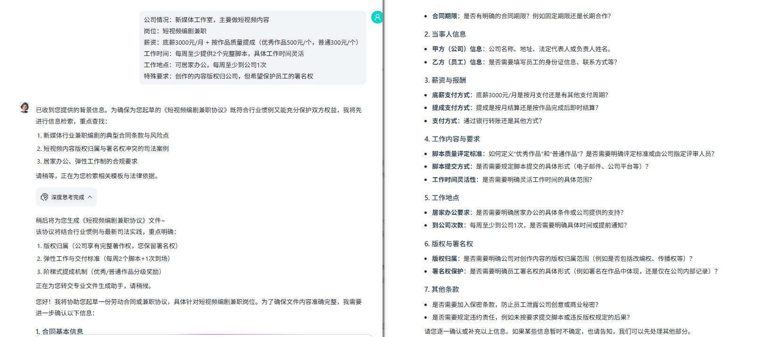Collapse the 深度思考完成 chevron arrow
The image size is (758, 337).
point(90,197)
